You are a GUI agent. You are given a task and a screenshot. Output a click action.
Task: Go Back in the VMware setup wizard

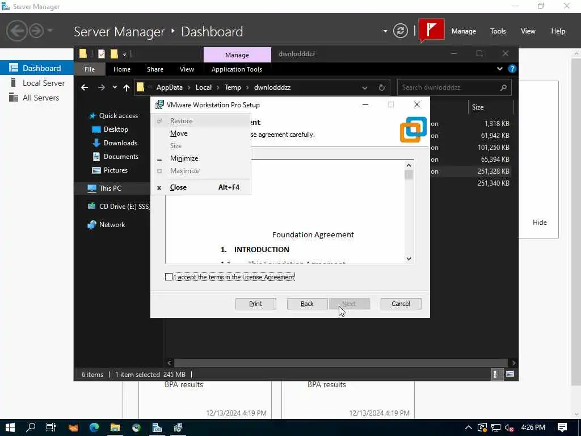(307, 304)
